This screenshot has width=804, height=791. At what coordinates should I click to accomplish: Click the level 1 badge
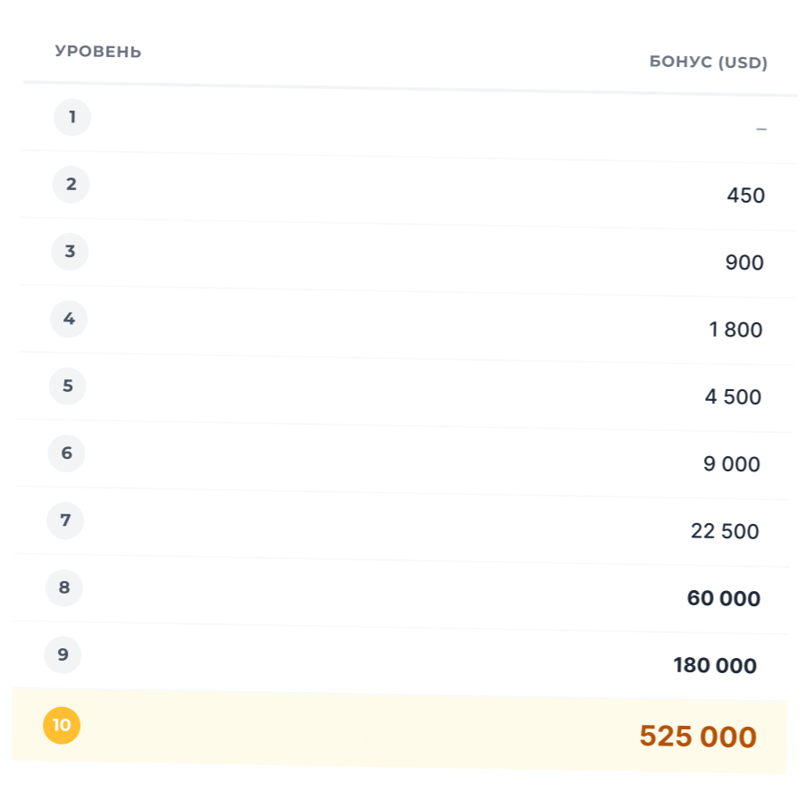coord(72,117)
